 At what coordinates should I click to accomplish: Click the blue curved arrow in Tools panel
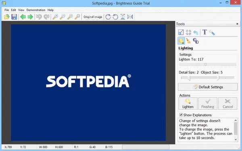tap(196, 32)
